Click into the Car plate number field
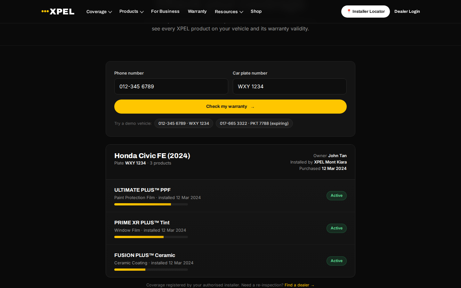The image size is (461, 288). point(290,86)
